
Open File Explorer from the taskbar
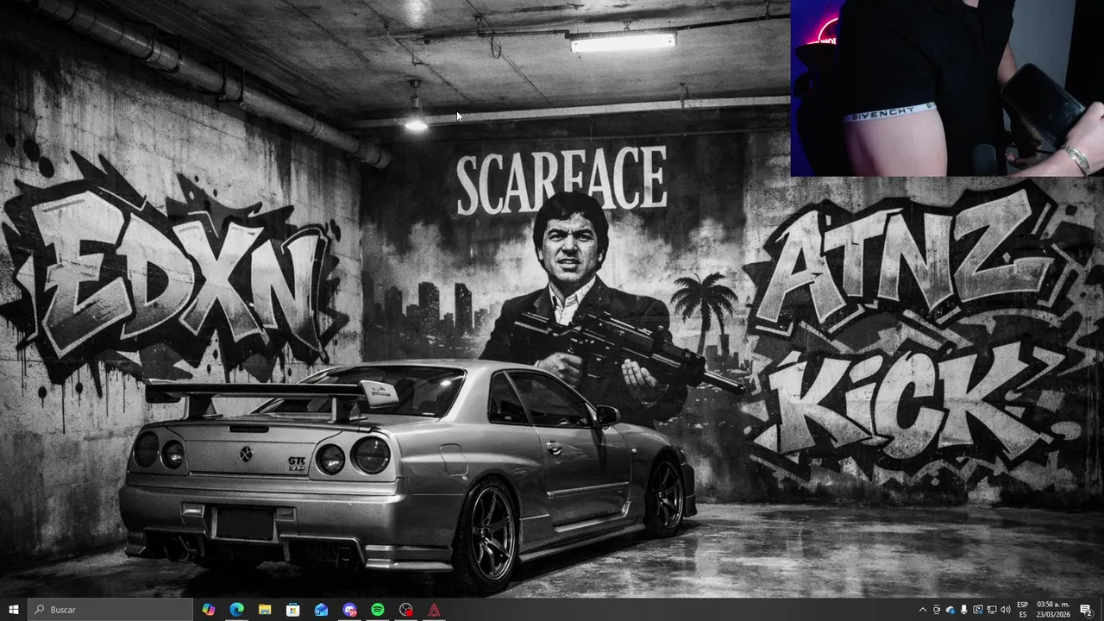265,610
